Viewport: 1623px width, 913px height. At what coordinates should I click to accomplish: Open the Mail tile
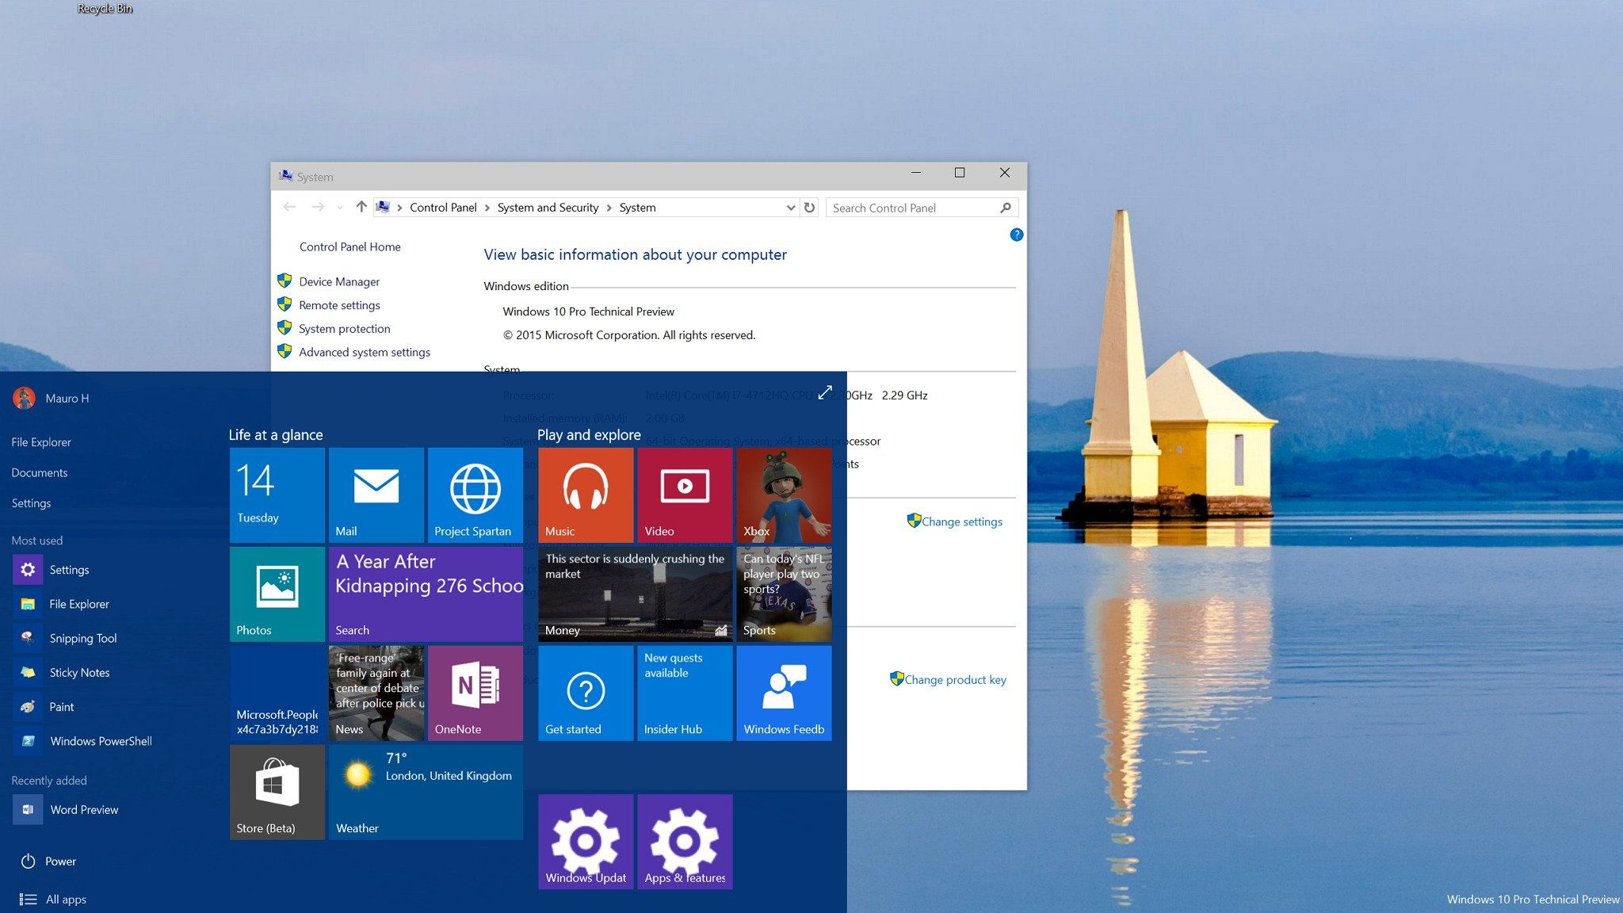point(376,495)
